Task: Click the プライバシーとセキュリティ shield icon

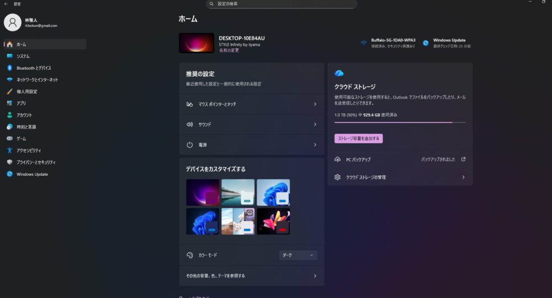Action: (9, 162)
